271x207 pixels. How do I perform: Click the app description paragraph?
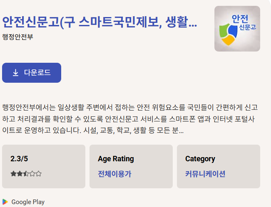130,119
